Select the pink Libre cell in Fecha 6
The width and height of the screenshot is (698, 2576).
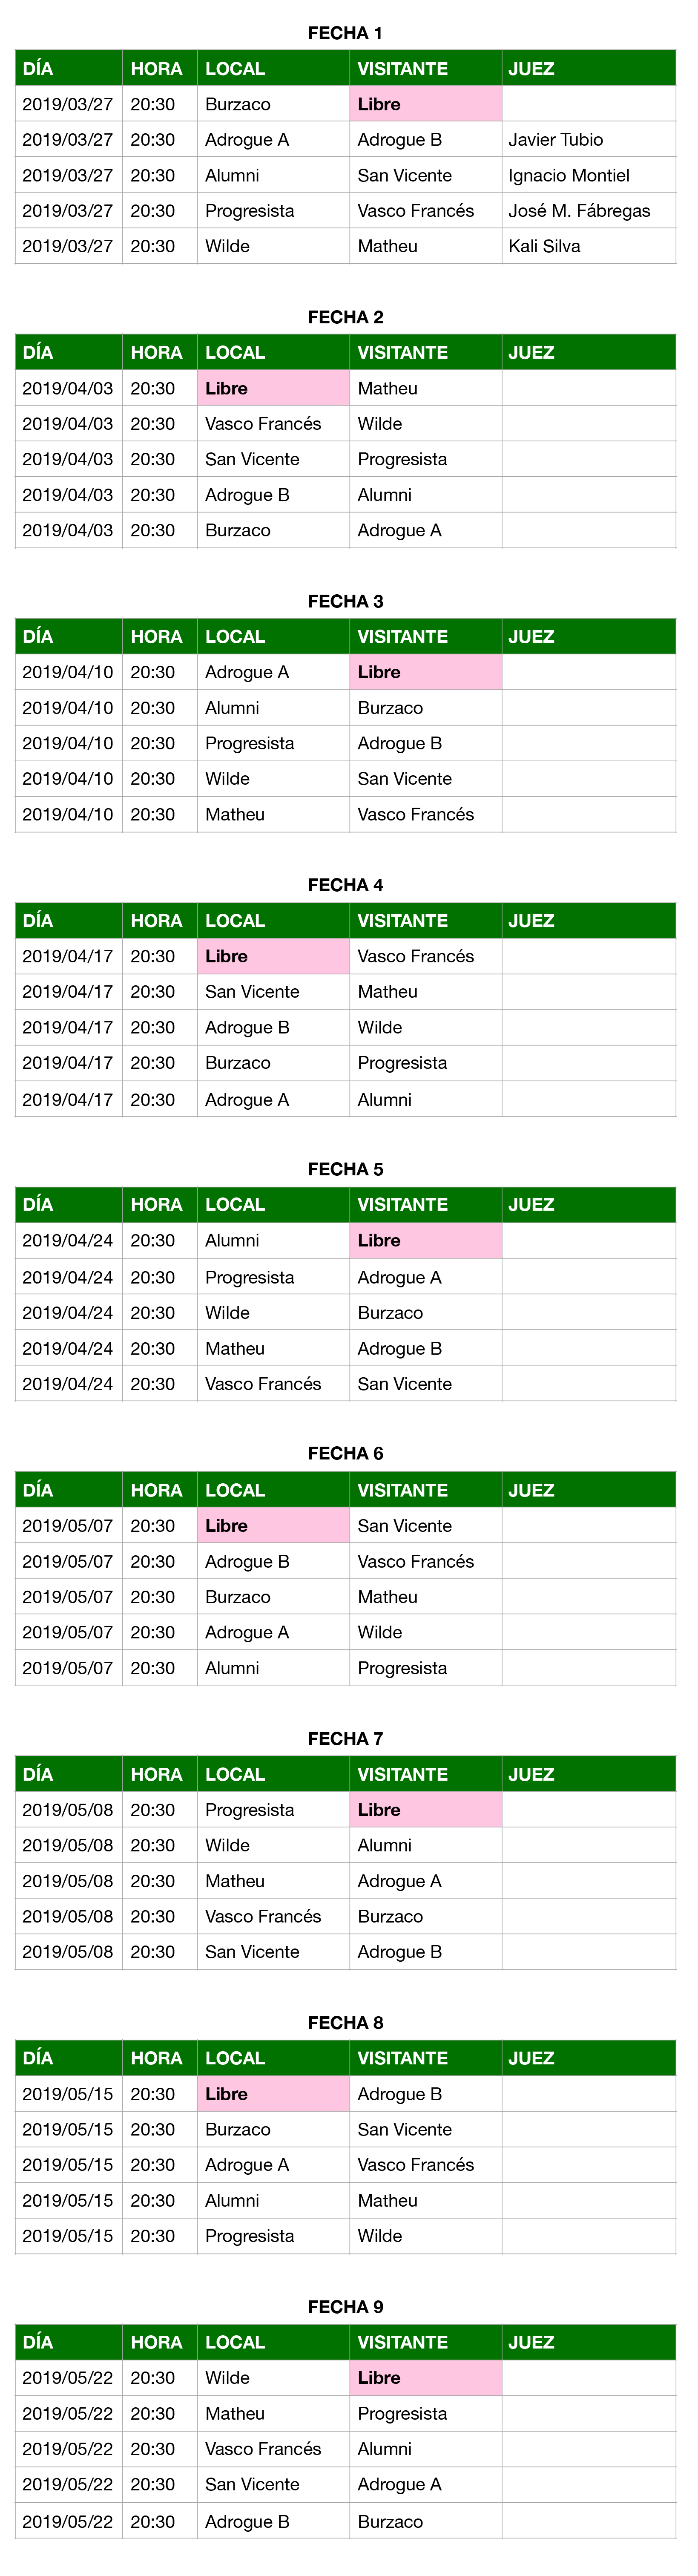pyautogui.click(x=273, y=1526)
